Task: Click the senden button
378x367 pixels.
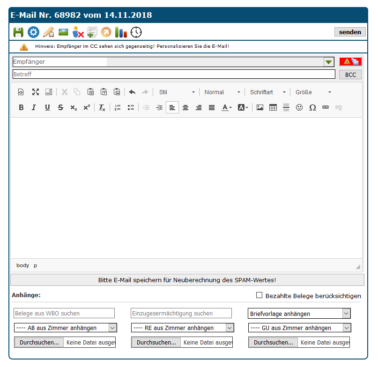Action: pos(350,32)
